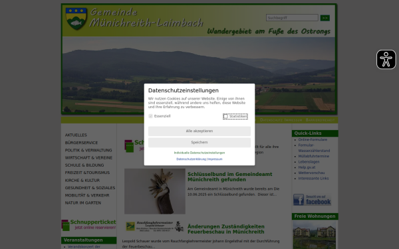This screenshot has height=249, width=399.
Task: Open the accessibility widget icon
Action: 386,60
